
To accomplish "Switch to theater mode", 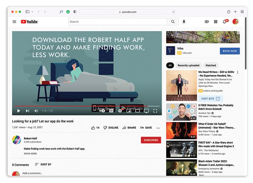I will coord(138,111).
